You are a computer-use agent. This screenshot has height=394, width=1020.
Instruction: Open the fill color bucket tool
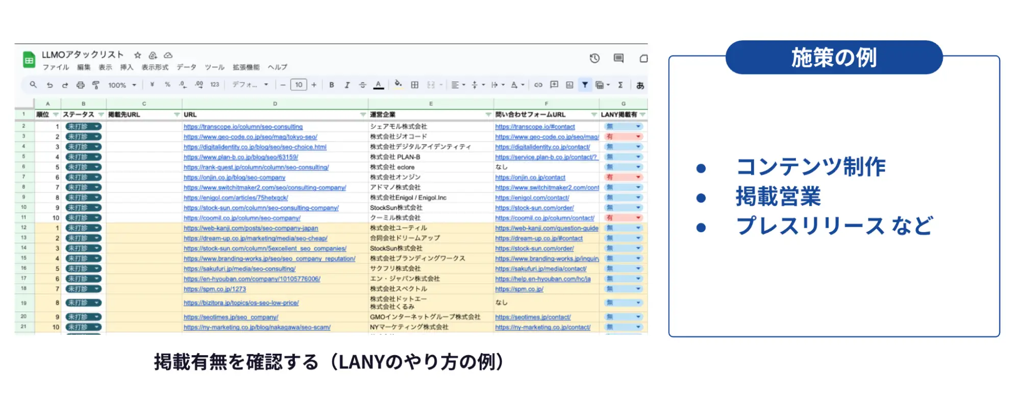[398, 84]
